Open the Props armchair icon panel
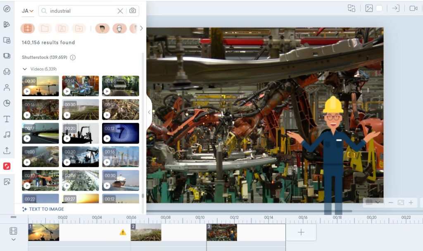The width and height of the screenshot is (423, 251). click(7, 72)
